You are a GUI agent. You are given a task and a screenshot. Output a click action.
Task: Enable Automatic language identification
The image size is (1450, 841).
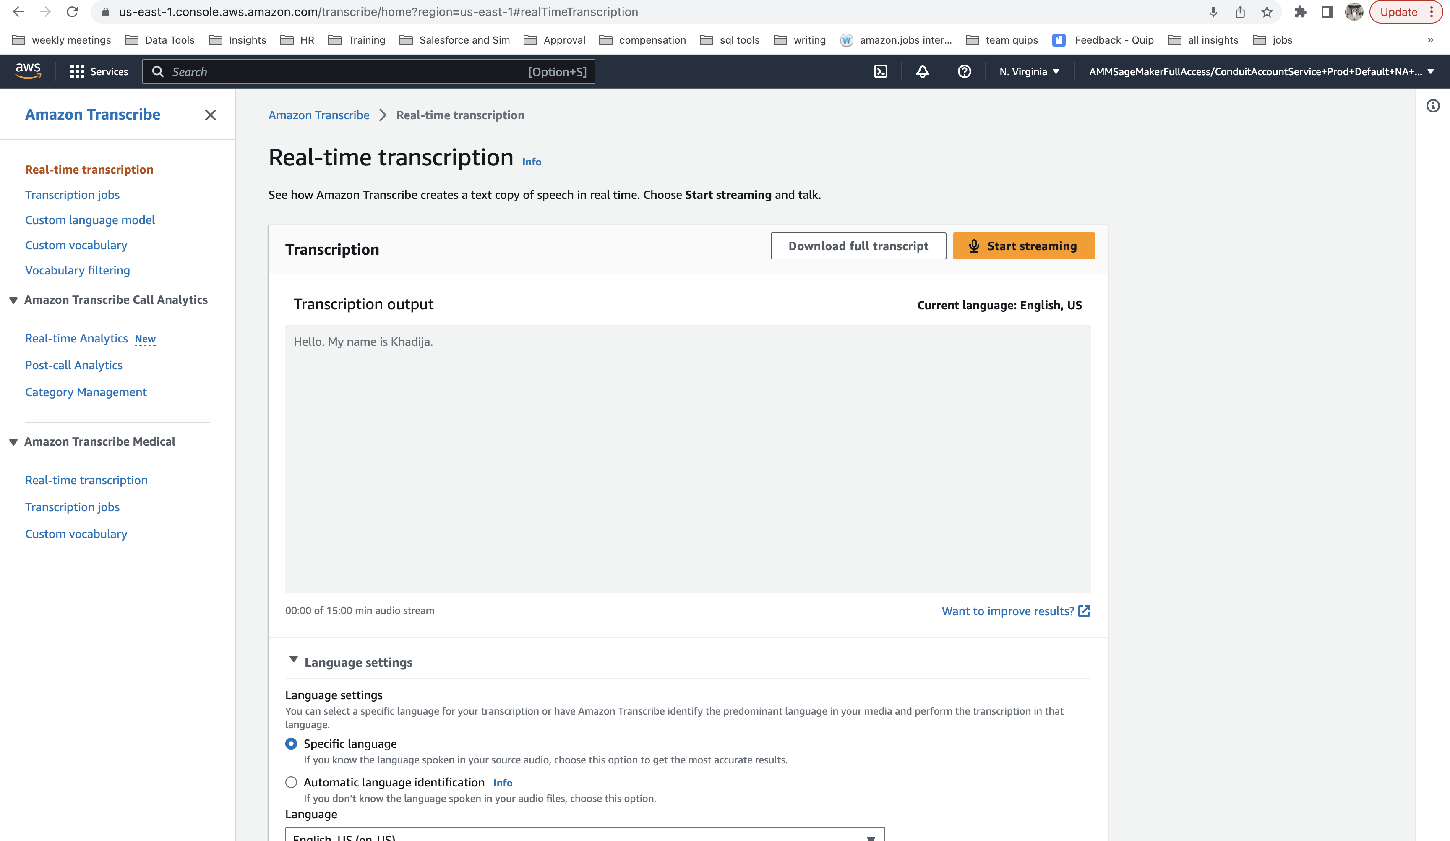coord(291,782)
